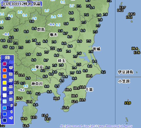Click the 23.8 temperature reading in Ogasawara
This screenshot has height=128, width=141.
point(128,103)
